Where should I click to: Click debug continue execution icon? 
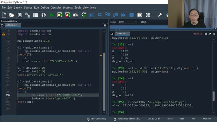tap(123, 15)
